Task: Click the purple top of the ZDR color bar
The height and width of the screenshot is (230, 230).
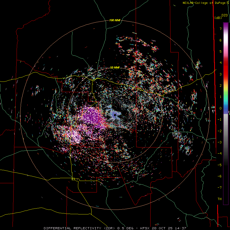Action: click(x=226, y=25)
